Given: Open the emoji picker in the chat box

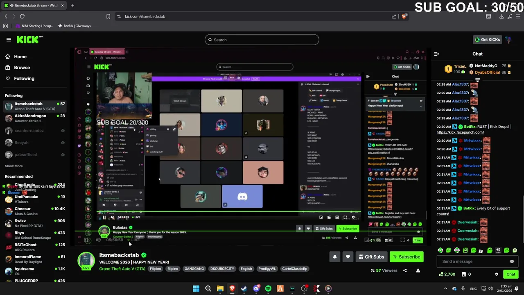Looking at the screenshot, I should 512,261.
